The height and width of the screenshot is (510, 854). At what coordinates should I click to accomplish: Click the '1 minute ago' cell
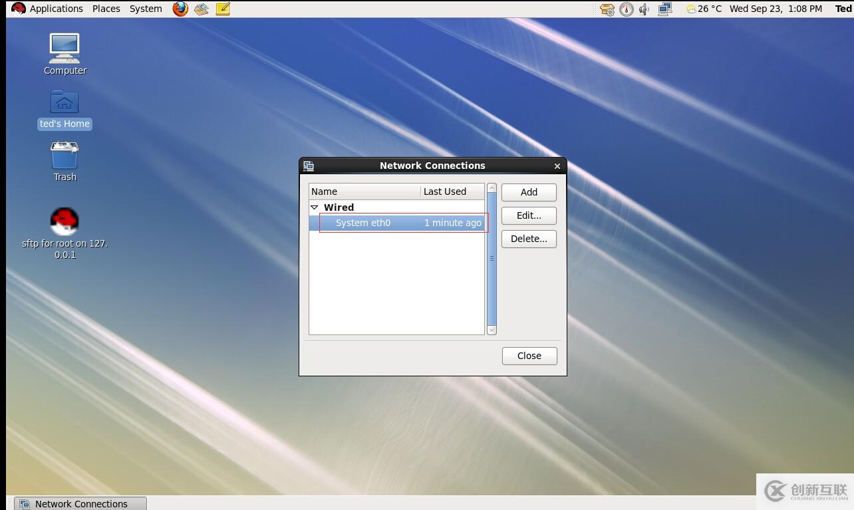tap(453, 223)
